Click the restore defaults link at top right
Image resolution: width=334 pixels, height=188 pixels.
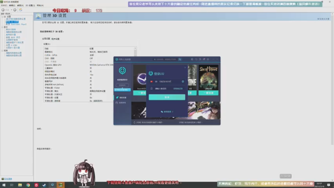tap(323, 19)
